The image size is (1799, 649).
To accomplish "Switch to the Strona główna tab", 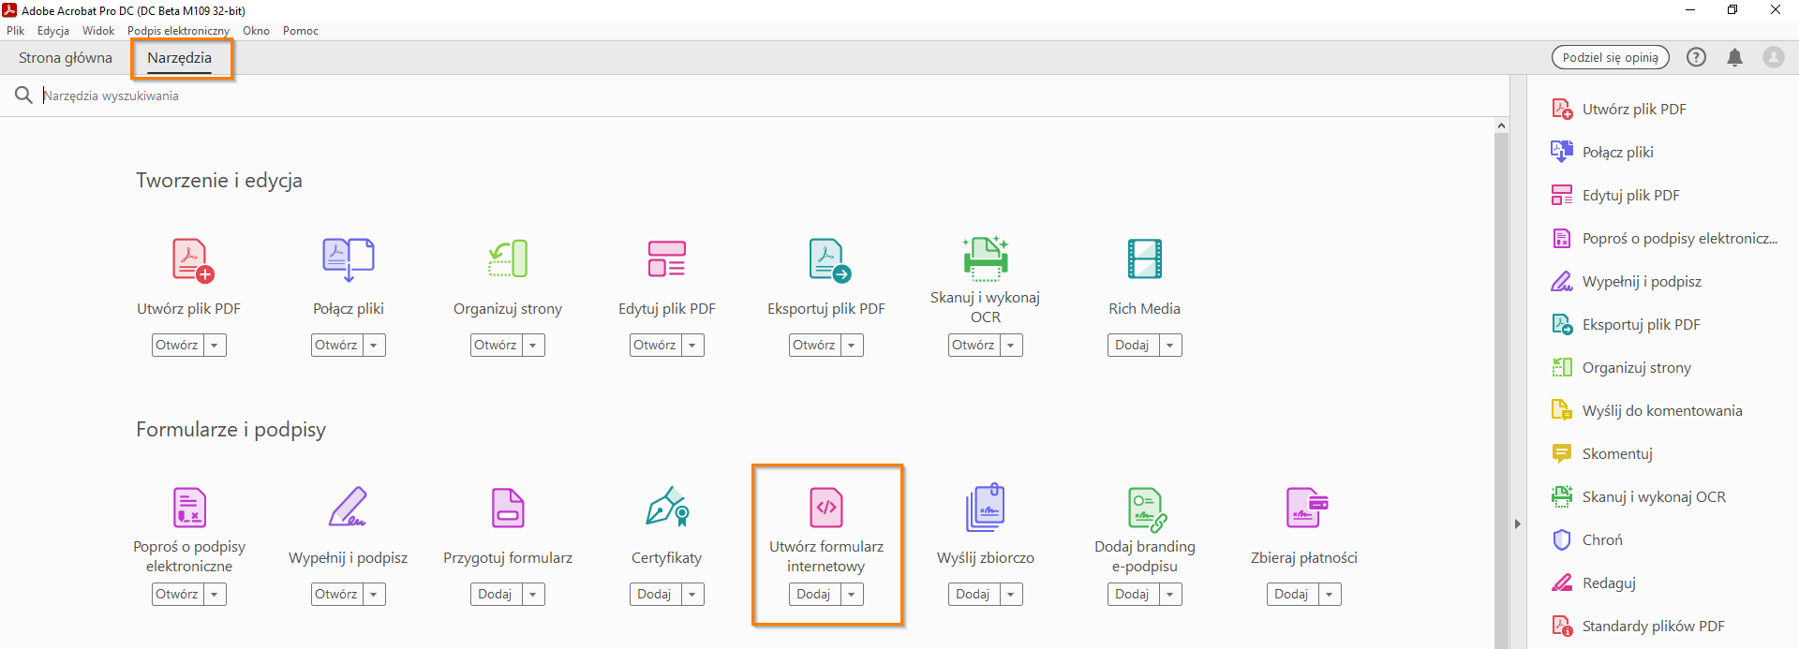I will [66, 58].
